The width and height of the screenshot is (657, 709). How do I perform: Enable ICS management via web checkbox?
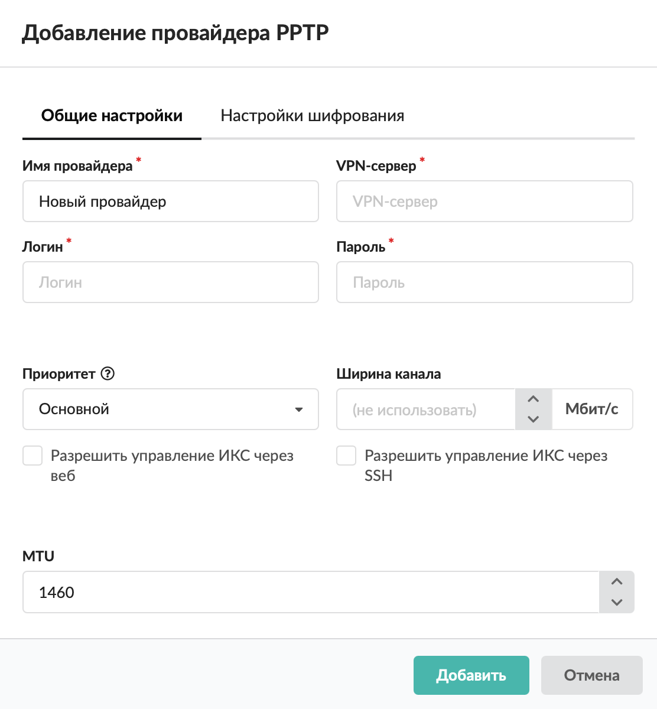coord(32,456)
